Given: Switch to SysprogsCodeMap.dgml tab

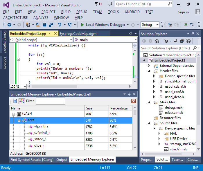Looking at the screenshot, I should click(78, 34).
